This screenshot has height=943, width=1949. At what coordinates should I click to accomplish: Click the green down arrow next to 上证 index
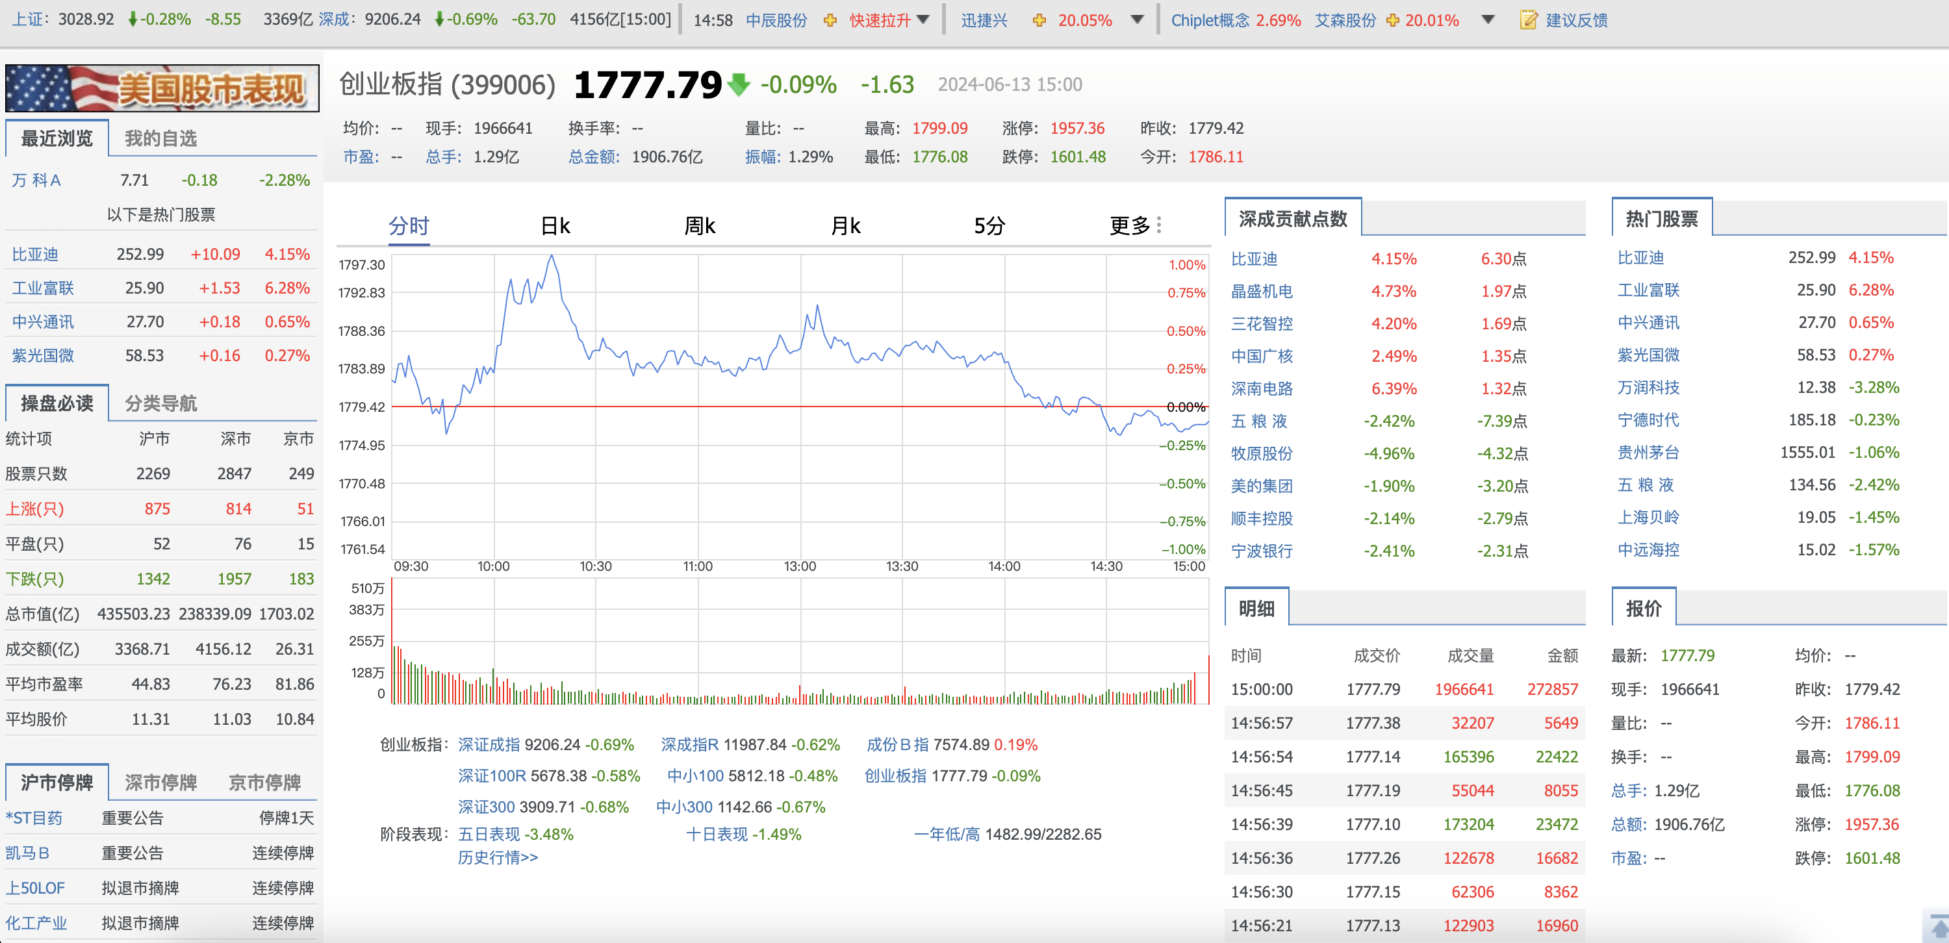[x=133, y=19]
